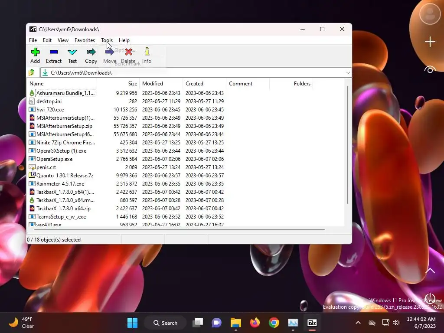Select TaskbarX_1.7.8.0_x64.zip file
Image resolution: width=444 pixels, height=333 pixels.
click(63, 208)
